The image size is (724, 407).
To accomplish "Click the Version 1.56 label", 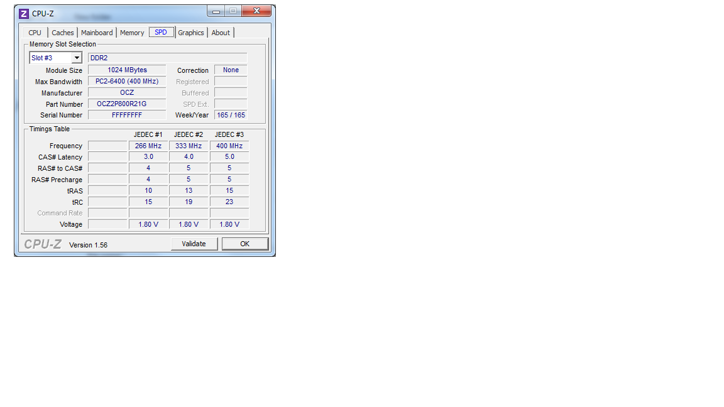I will click(x=88, y=245).
